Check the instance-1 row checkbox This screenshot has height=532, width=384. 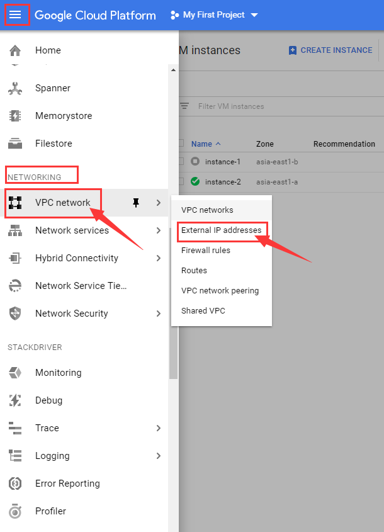click(x=181, y=161)
